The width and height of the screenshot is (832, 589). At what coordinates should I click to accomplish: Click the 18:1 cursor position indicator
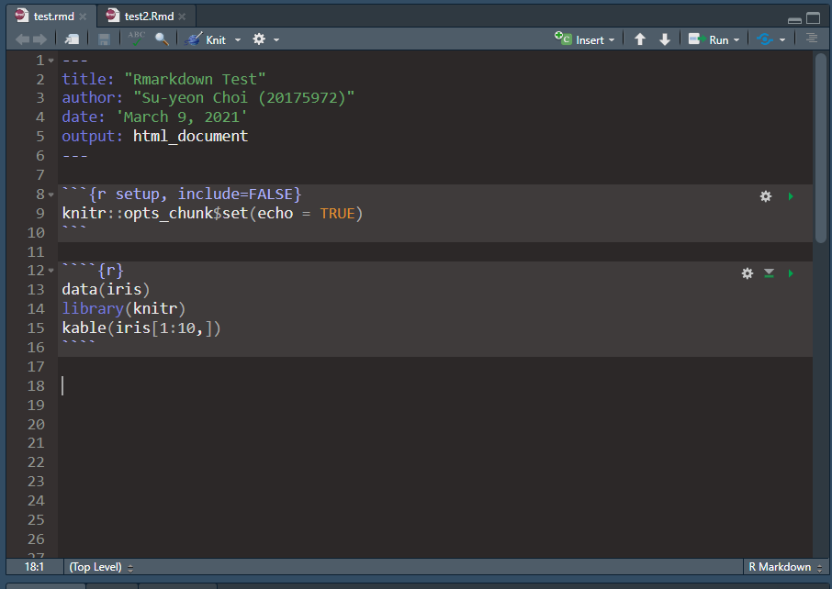34,567
